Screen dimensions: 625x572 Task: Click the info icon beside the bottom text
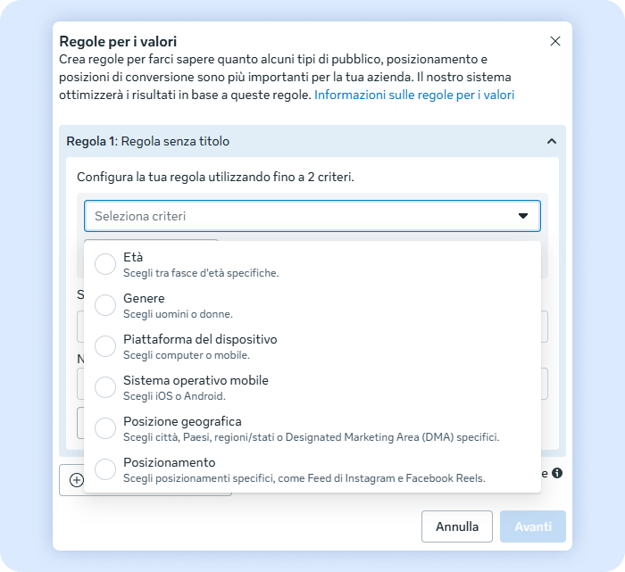click(557, 473)
